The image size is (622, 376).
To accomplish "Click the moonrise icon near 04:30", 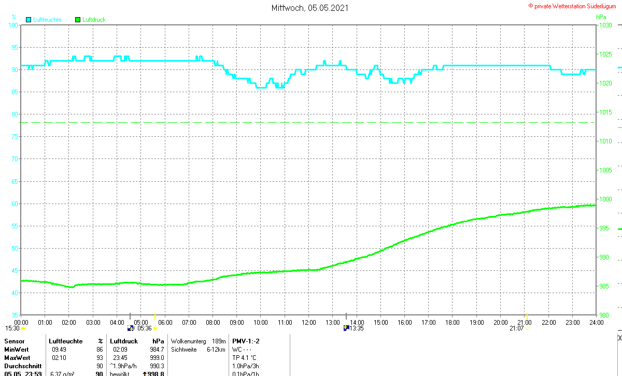I will coord(131,328).
